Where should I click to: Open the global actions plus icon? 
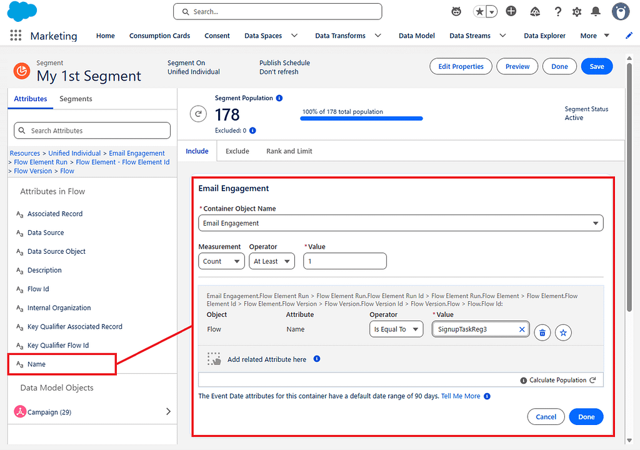click(511, 11)
